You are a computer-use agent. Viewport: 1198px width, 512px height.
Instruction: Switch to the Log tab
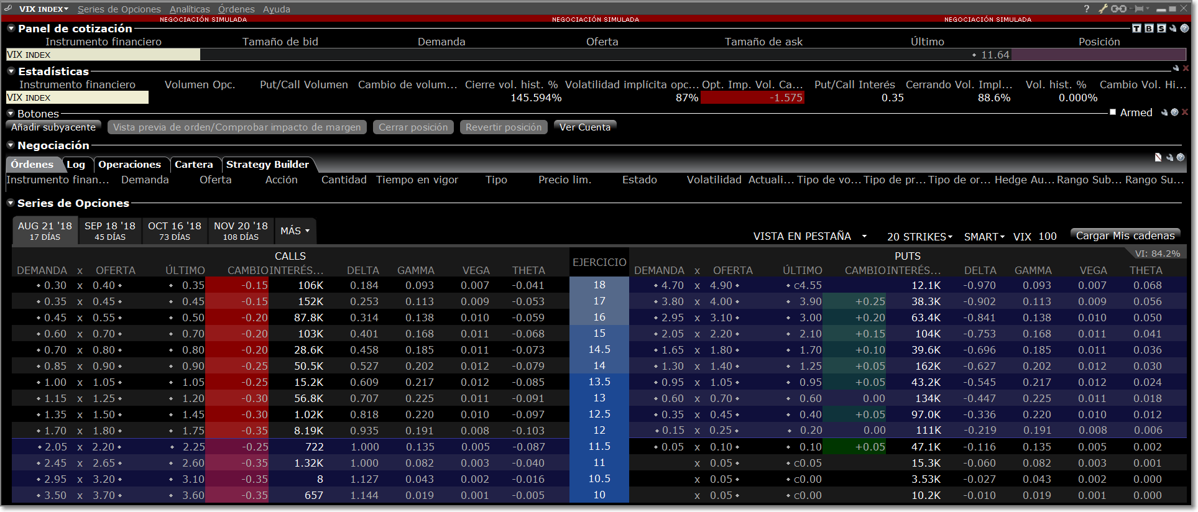point(76,164)
